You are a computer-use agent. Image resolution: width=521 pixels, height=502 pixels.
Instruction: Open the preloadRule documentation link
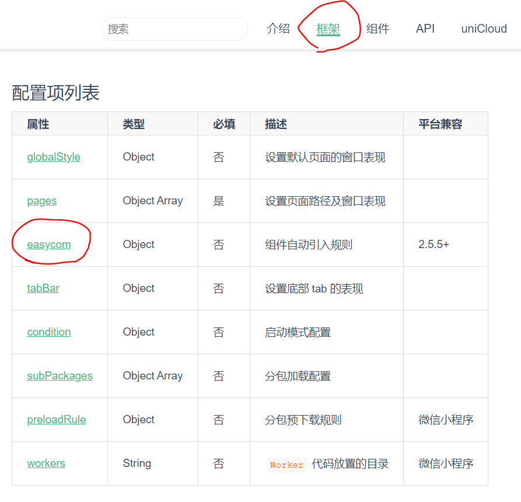[56, 419]
